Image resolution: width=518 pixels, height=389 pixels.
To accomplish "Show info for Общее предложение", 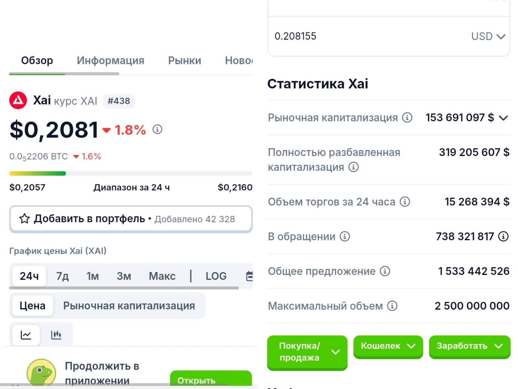I will 385,271.
